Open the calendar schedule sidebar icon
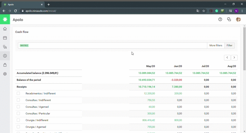The image size is (246, 133). tap(5, 38)
